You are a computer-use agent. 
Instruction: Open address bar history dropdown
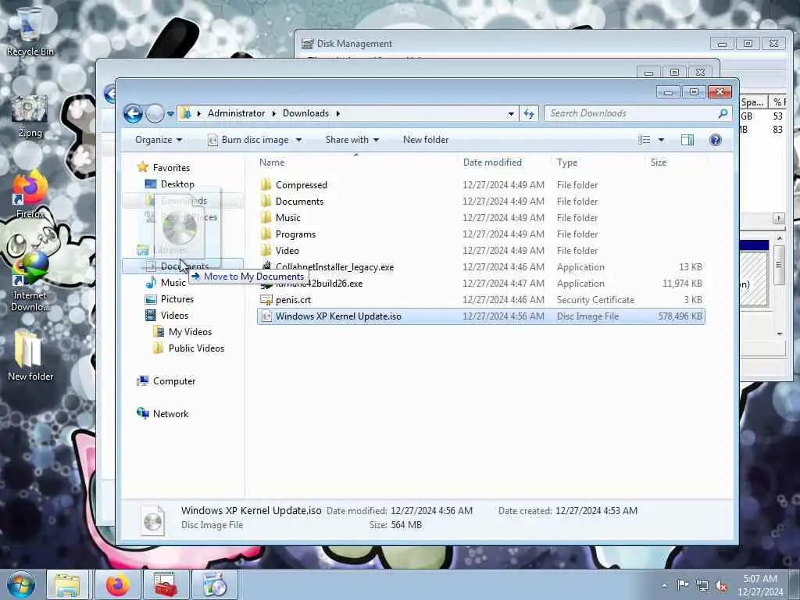click(511, 114)
